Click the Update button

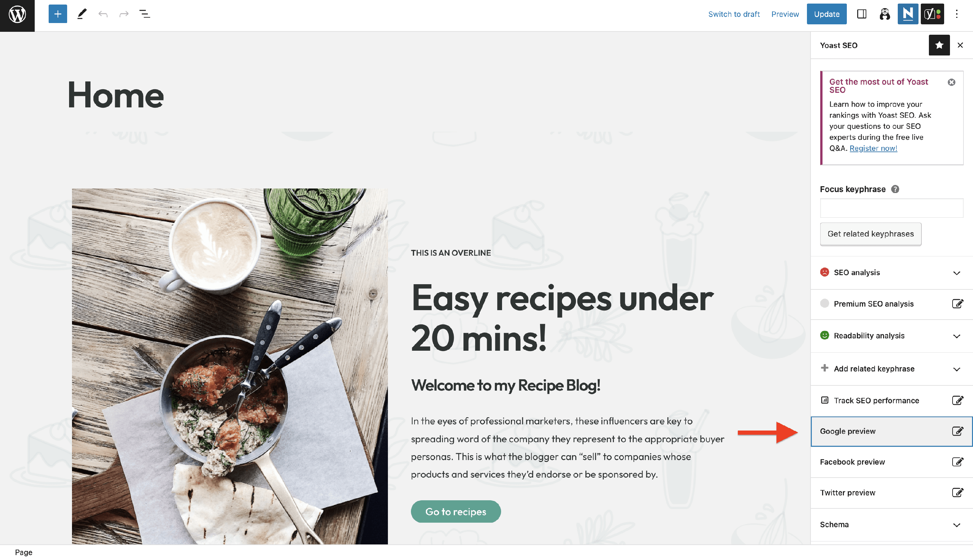click(826, 14)
